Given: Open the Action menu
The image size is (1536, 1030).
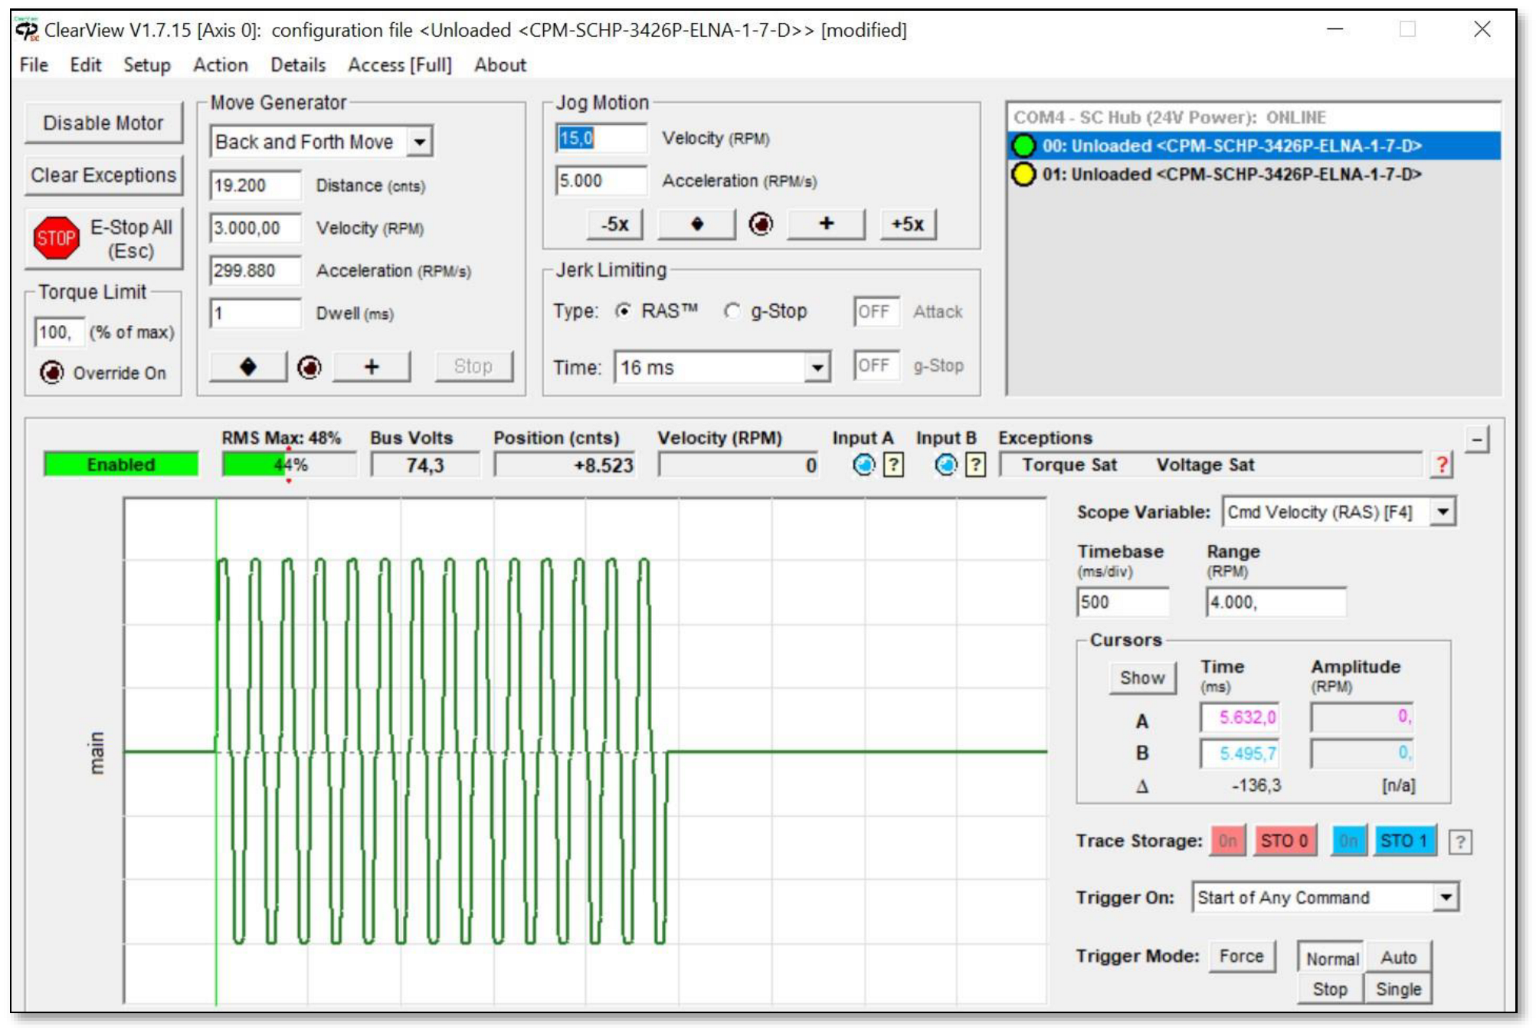Looking at the screenshot, I should pyautogui.click(x=221, y=65).
